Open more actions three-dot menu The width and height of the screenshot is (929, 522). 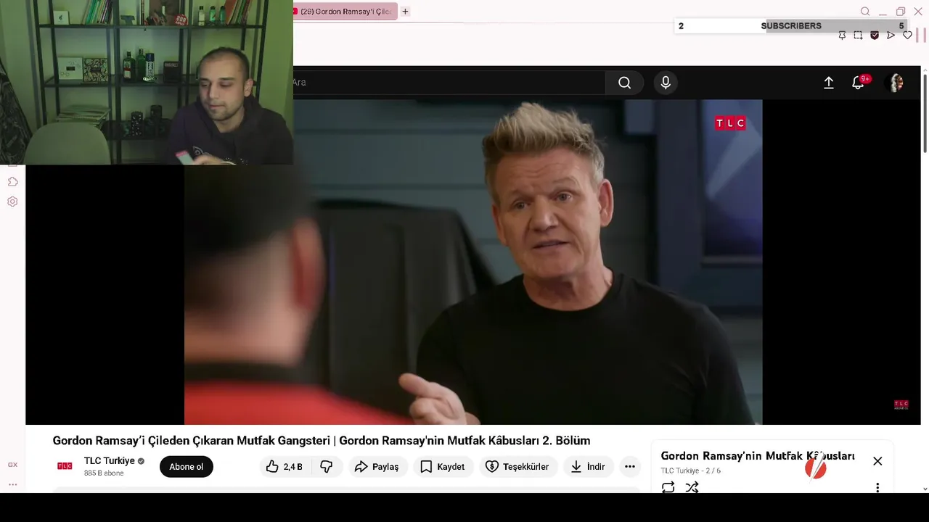630,467
